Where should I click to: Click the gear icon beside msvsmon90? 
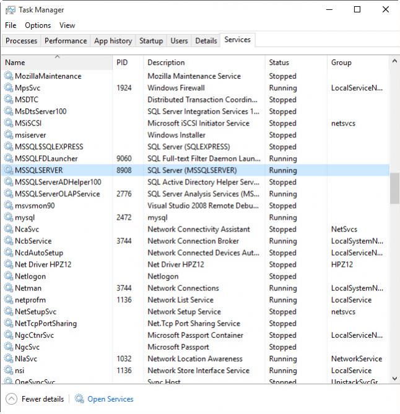tap(9, 205)
